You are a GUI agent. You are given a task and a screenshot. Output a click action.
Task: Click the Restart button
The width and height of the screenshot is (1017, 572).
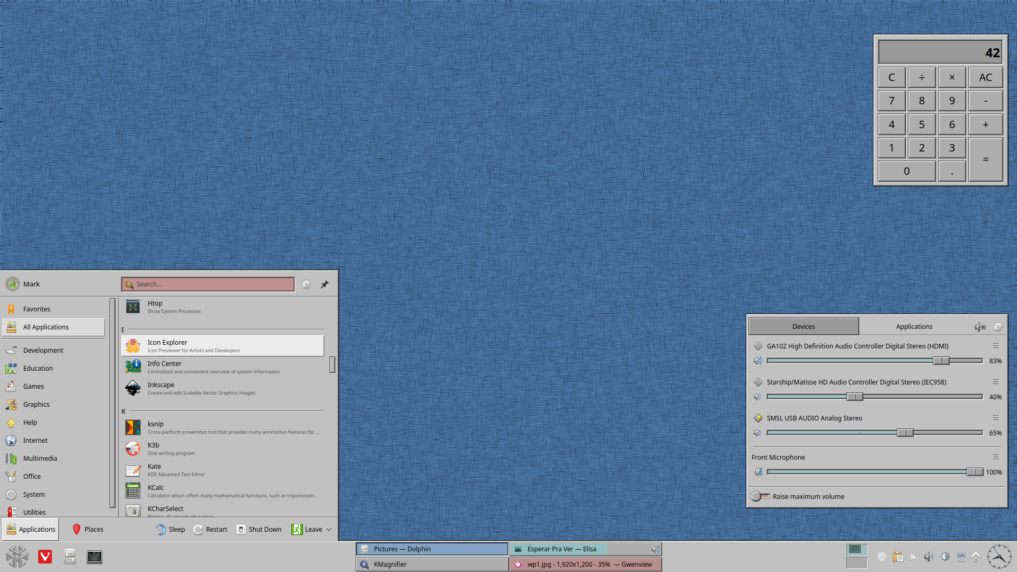pos(210,530)
